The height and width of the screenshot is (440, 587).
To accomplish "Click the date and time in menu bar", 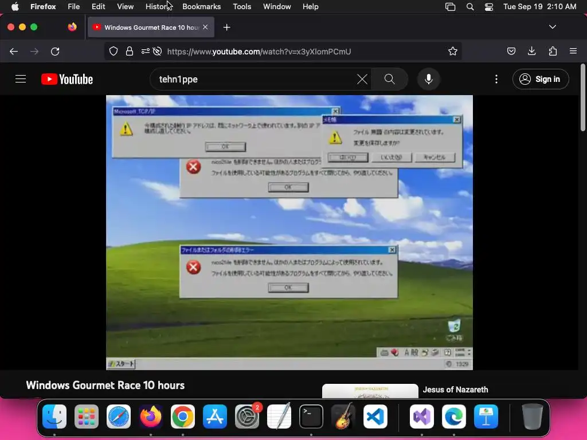I will pyautogui.click(x=539, y=7).
